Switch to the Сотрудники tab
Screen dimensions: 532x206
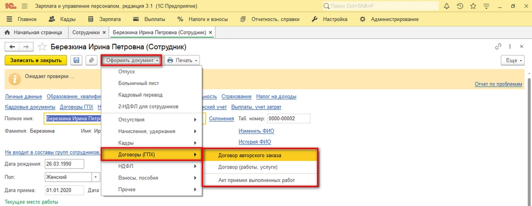(86, 33)
